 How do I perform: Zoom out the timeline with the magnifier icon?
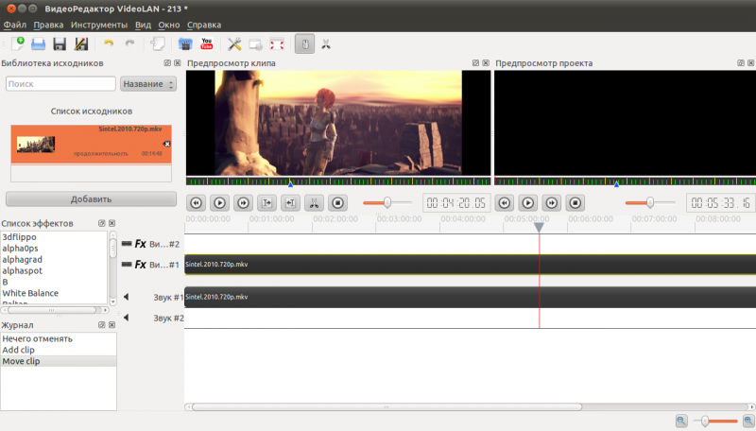point(681,421)
